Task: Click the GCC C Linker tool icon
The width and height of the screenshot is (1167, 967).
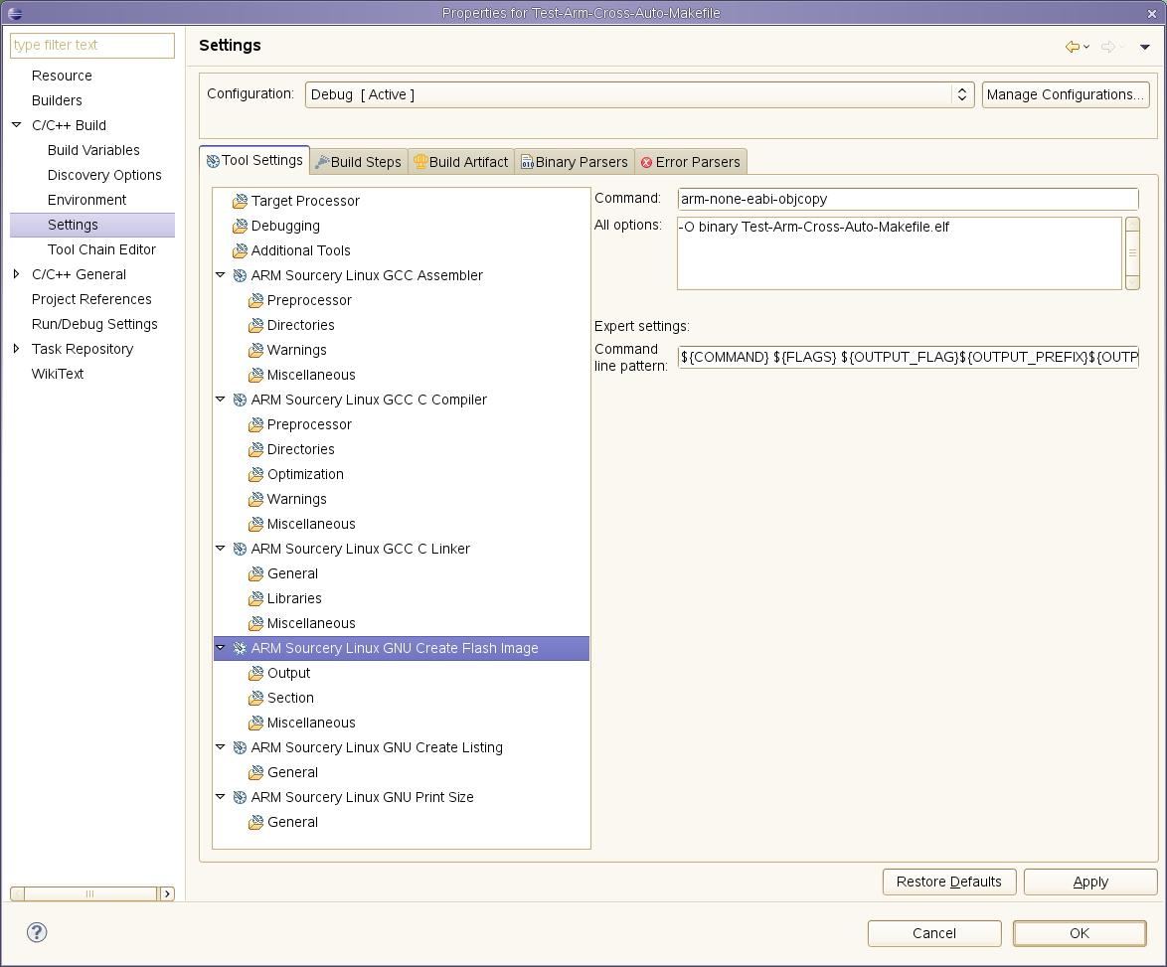Action: click(x=240, y=549)
